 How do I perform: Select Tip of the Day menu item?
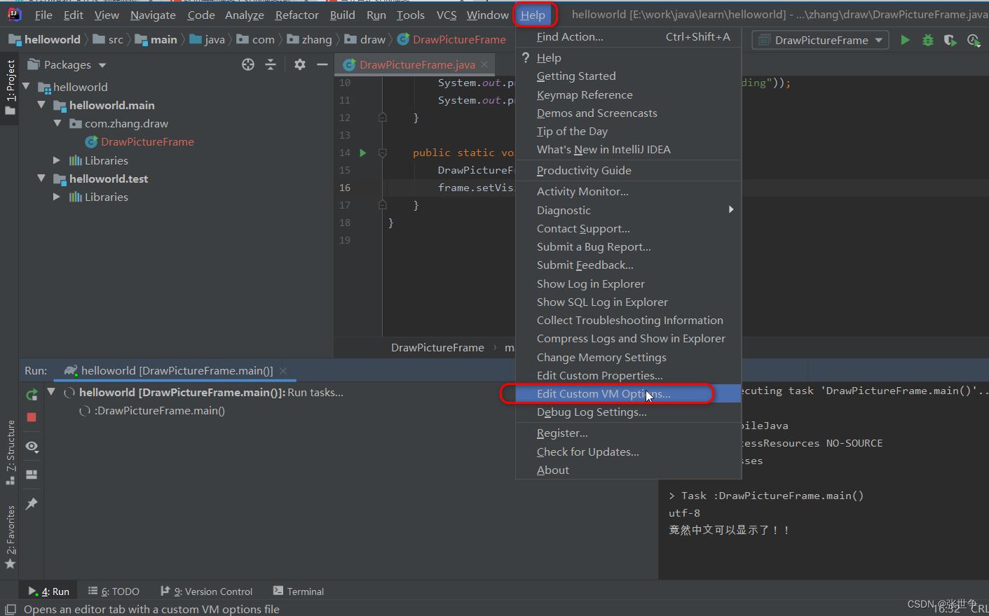pyautogui.click(x=629, y=131)
